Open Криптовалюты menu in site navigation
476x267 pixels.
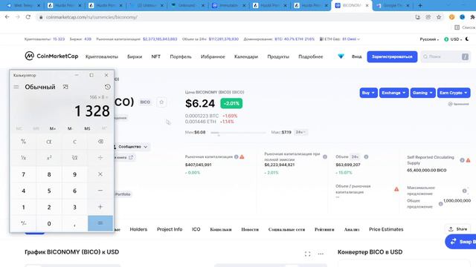(102, 56)
